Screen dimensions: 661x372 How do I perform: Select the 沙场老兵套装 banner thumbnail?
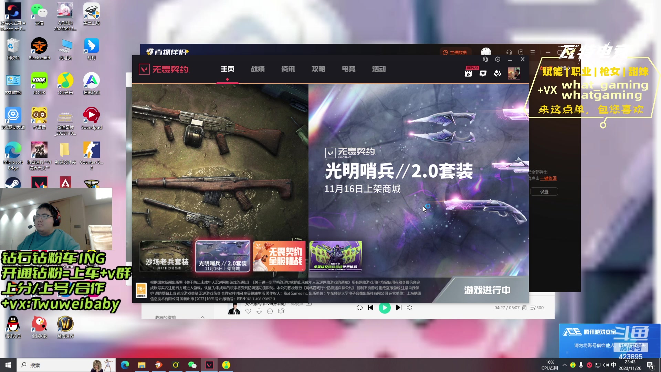tap(166, 256)
